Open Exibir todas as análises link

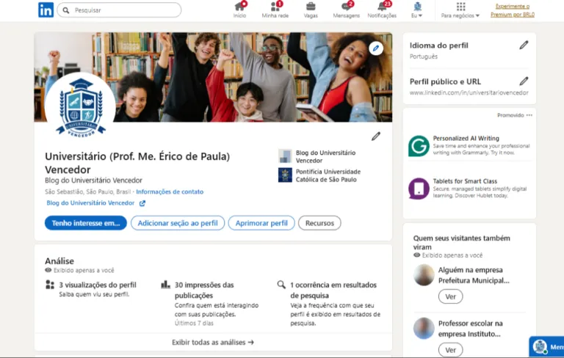click(213, 342)
